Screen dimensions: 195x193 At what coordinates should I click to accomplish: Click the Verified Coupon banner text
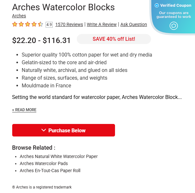(x=176, y=5)
